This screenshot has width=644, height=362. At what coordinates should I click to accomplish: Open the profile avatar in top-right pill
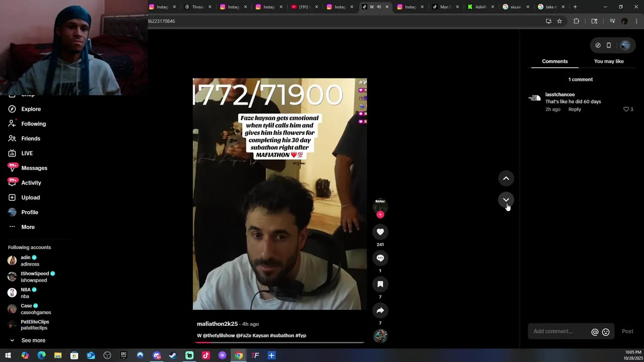click(x=625, y=45)
